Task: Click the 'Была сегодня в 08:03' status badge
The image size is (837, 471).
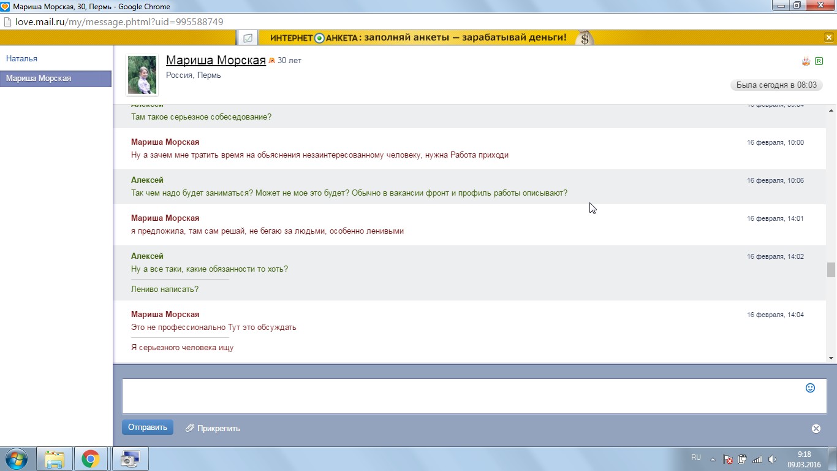Action: pyautogui.click(x=776, y=85)
